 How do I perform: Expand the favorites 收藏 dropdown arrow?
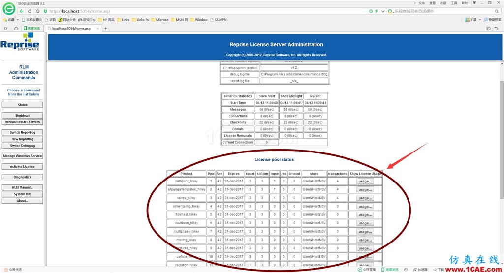click(x=18, y=20)
